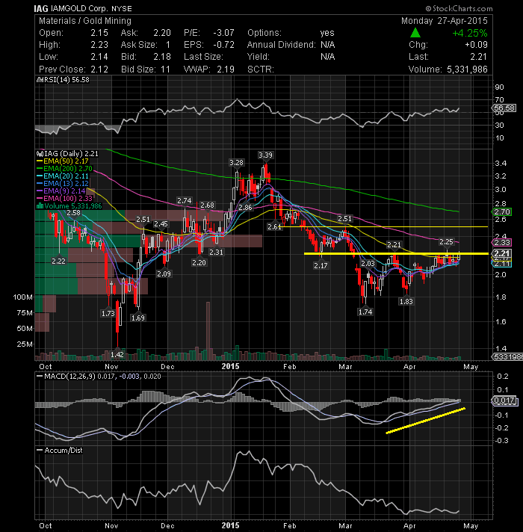
Task: Click the 1.83 price label
Action: tap(406, 301)
